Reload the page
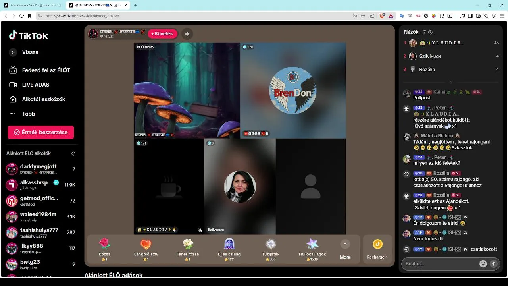Screen dimensions: 508x286 [21, 16]
